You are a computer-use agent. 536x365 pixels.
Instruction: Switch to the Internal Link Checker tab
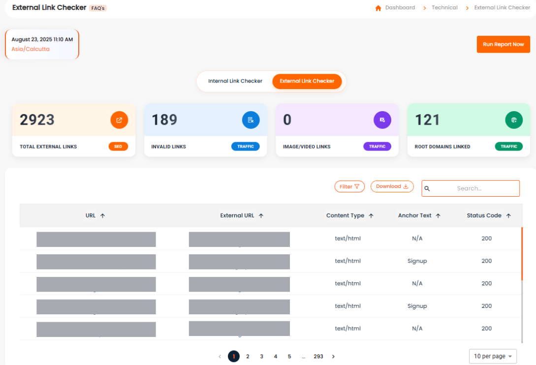click(235, 81)
